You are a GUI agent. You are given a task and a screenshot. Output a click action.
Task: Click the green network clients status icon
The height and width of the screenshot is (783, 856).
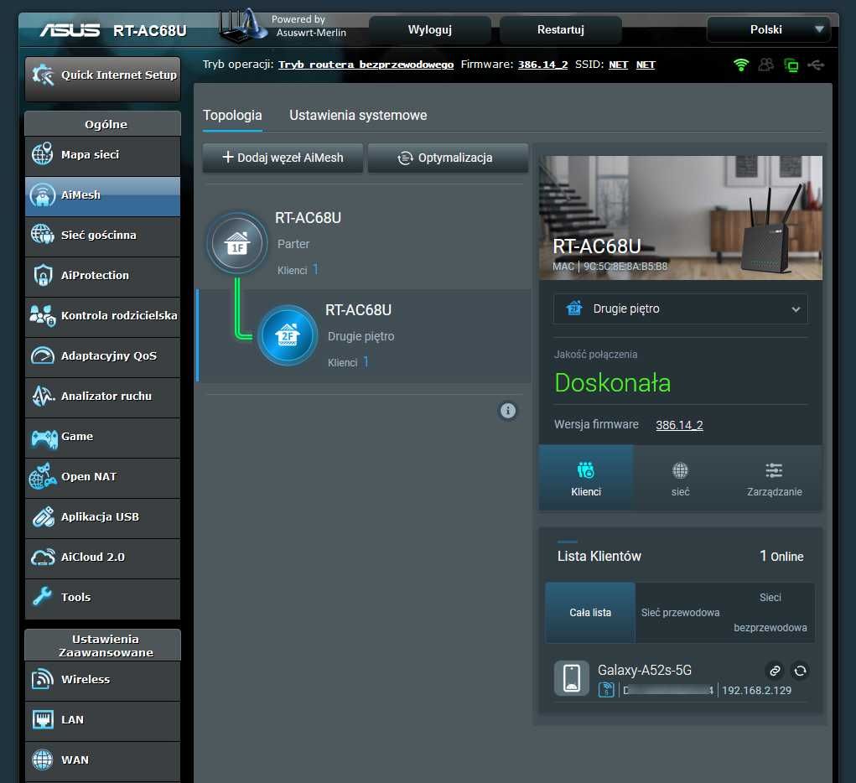(x=791, y=65)
